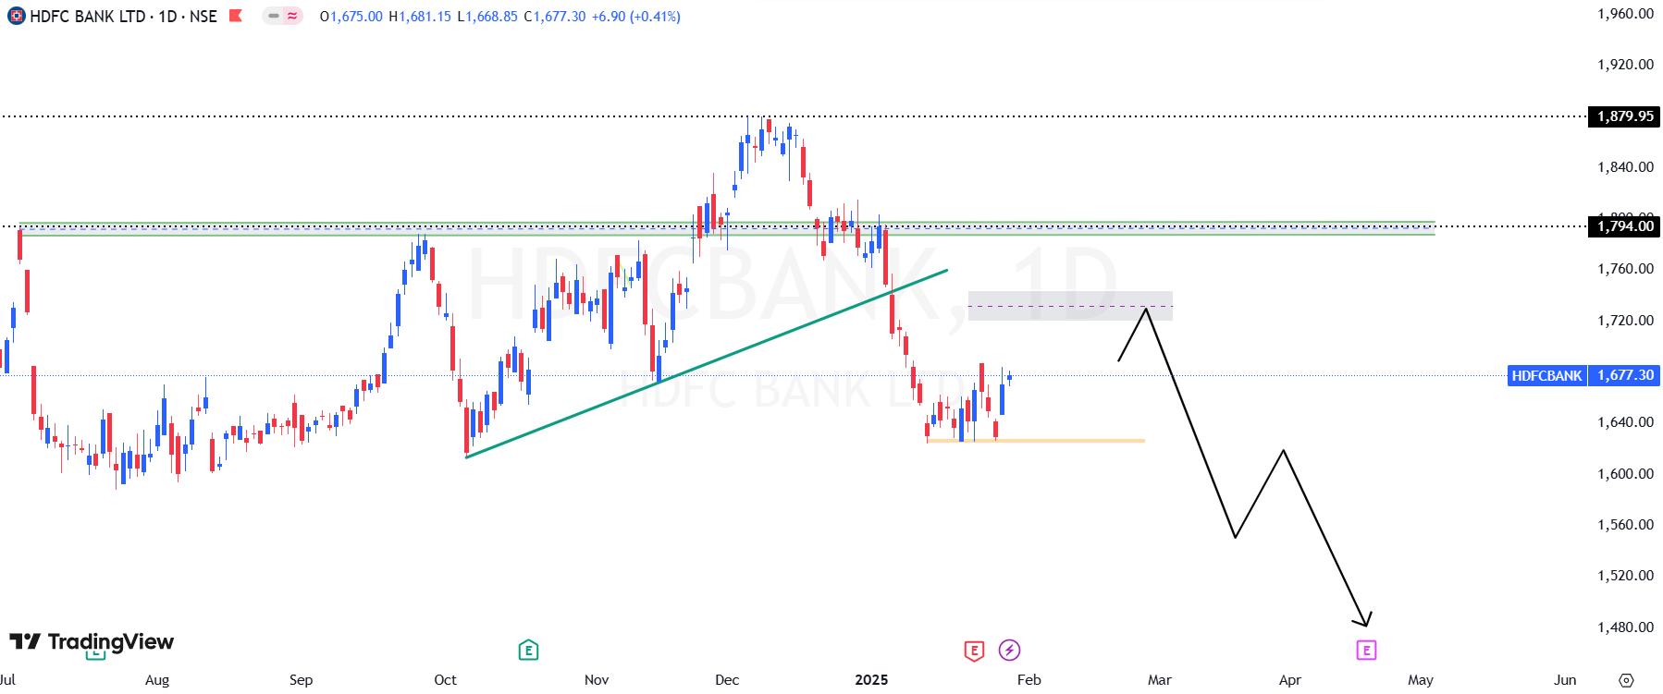Click the Feb label on the time axis
Screen dimensions: 1663x694
point(1029,680)
